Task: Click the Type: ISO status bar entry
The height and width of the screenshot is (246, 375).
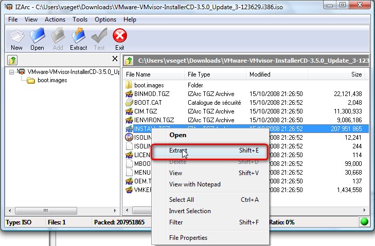Action: tap(19, 222)
